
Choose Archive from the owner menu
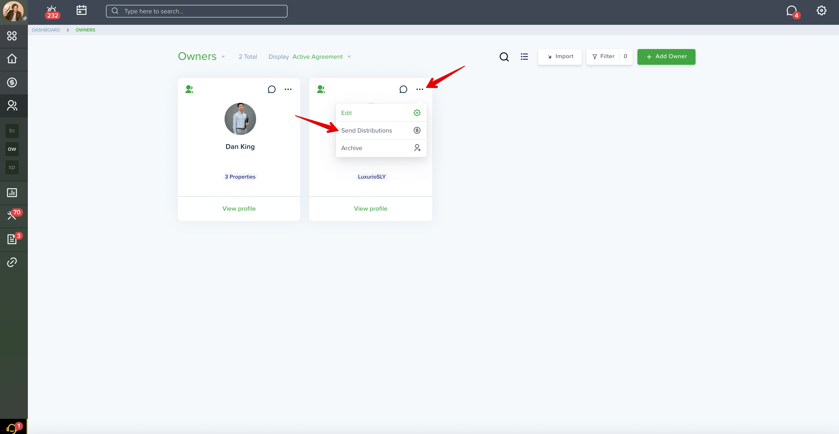[x=381, y=148]
